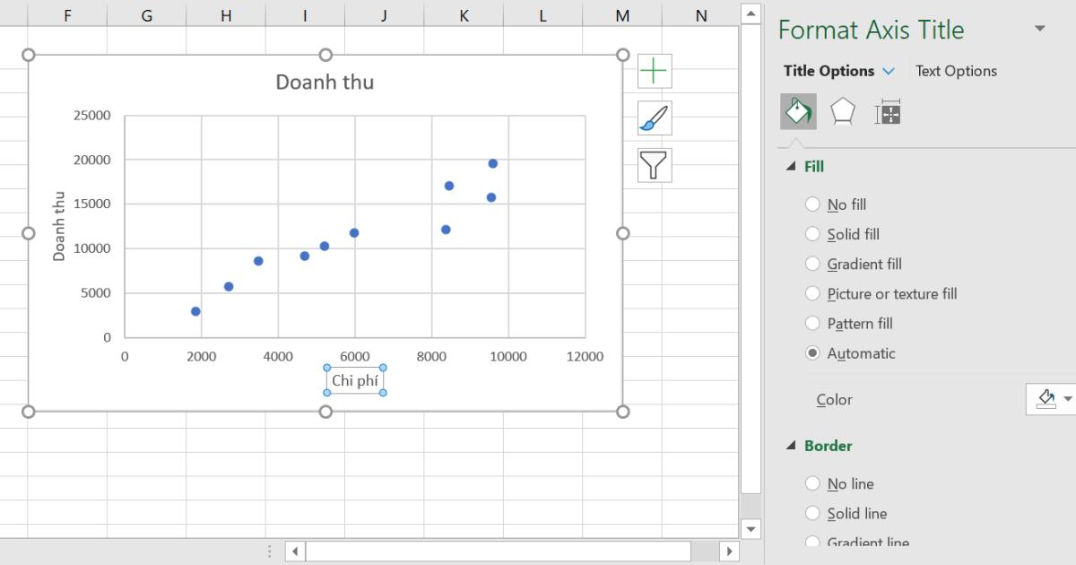Image resolution: width=1076 pixels, height=565 pixels.
Task: Open the Chart Elements plus icon
Action: click(653, 71)
